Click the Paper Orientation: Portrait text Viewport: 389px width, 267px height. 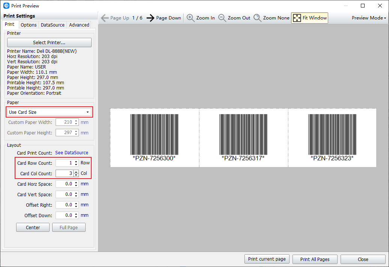(x=34, y=93)
